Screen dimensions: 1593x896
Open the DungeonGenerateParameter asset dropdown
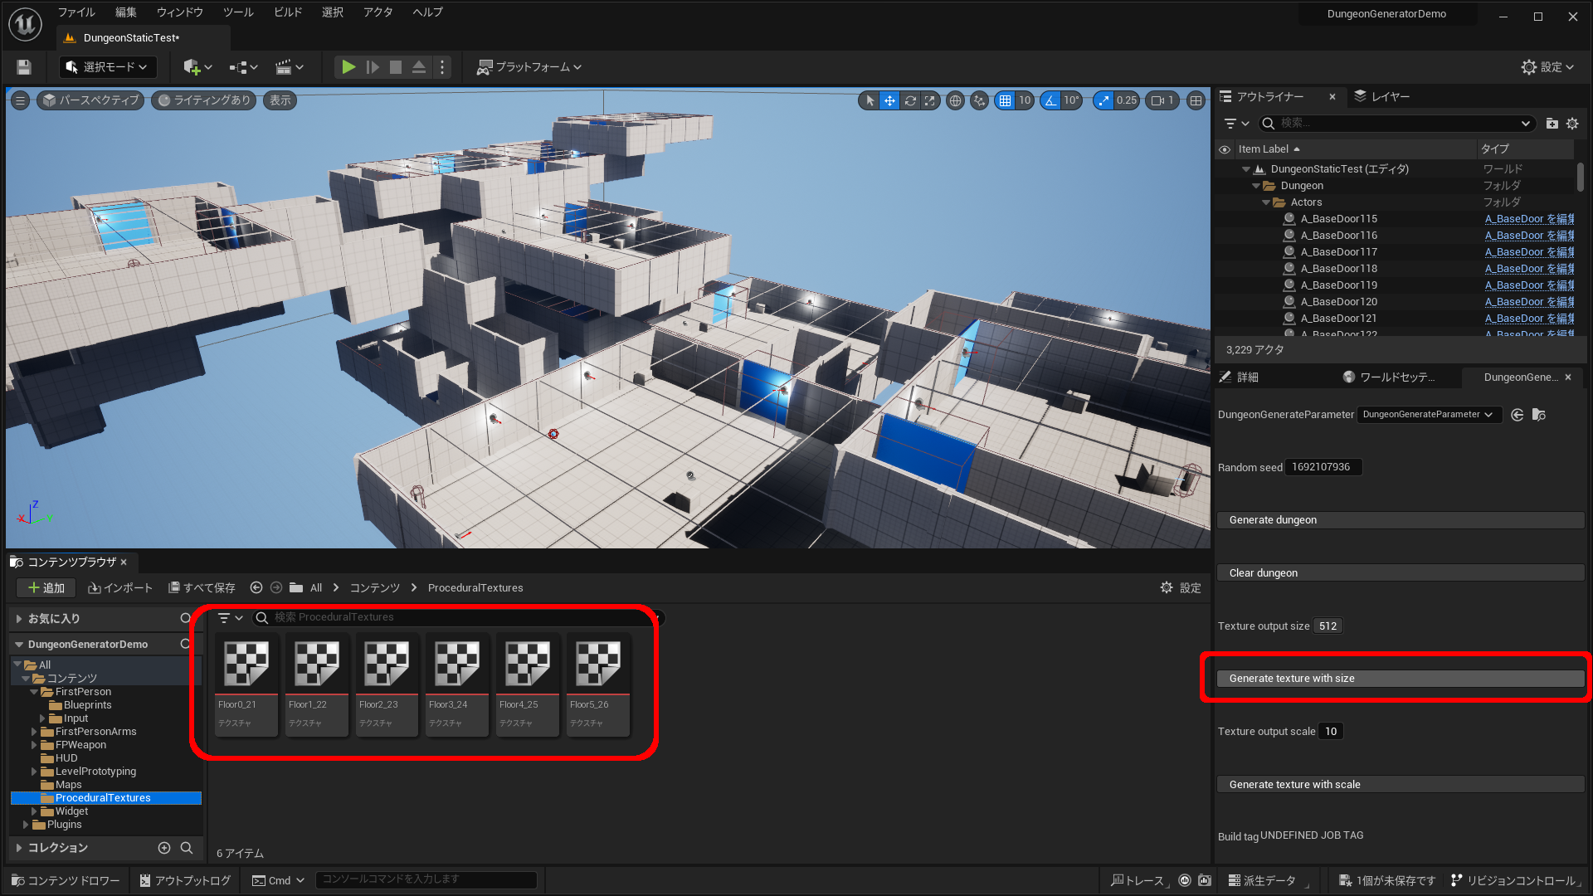tap(1430, 415)
